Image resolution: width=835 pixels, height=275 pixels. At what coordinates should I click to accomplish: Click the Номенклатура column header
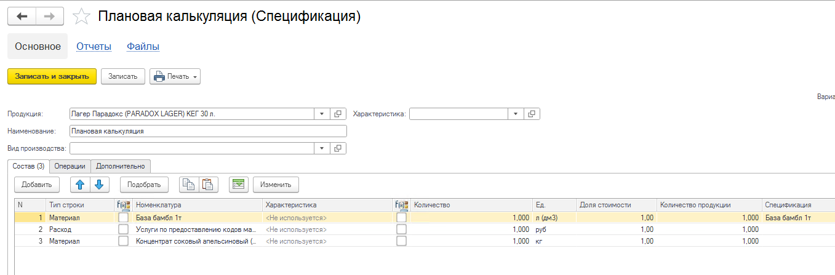tap(197, 205)
